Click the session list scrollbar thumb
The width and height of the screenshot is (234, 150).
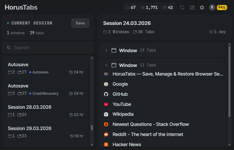click(x=92, y=128)
